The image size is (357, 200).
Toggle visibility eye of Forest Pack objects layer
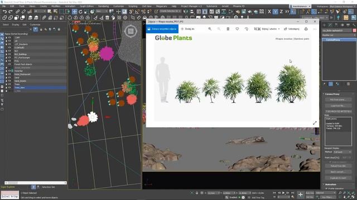[9, 64]
